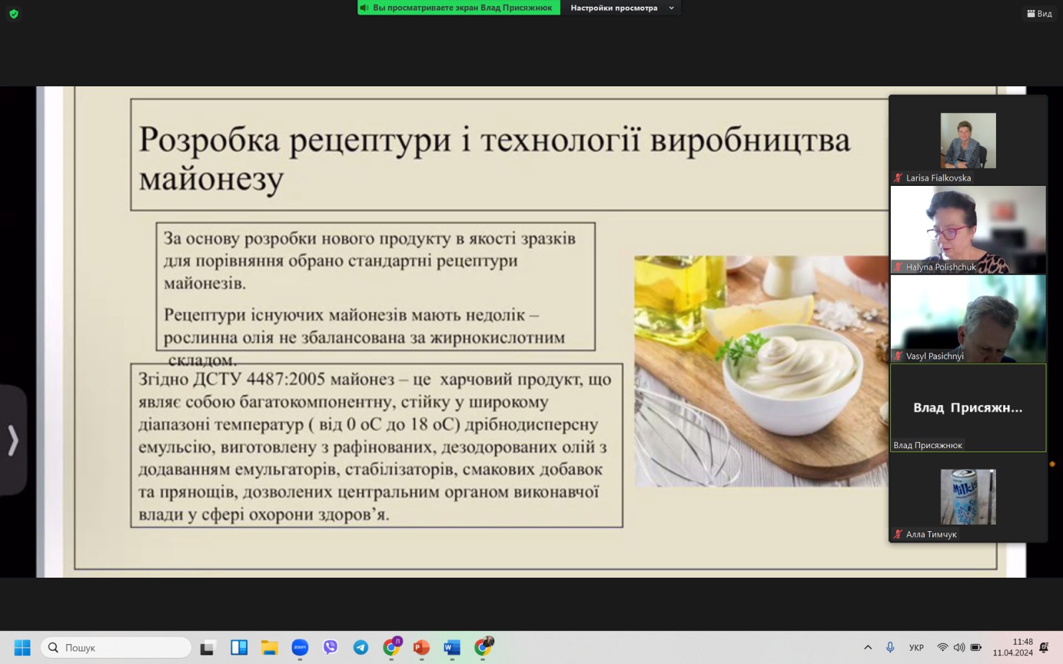Select Halyna Polishchuk's video tile
The width and height of the screenshot is (1063, 664).
point(967,229)
